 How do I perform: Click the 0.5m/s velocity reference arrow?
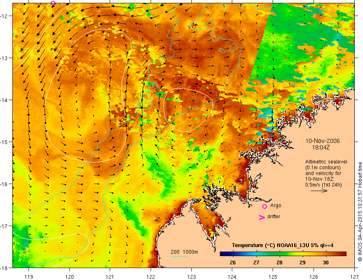319,191
